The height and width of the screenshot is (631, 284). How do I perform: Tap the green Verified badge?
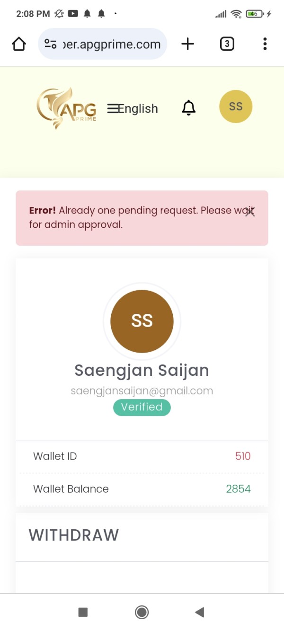coord(142,407)
